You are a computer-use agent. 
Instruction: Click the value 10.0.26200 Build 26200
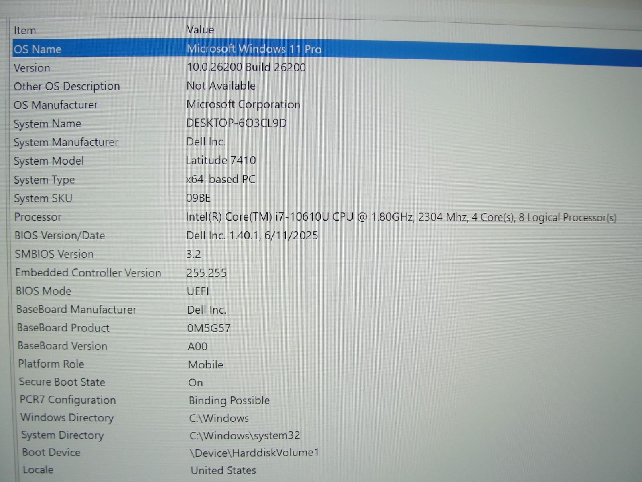click(246, 67)
